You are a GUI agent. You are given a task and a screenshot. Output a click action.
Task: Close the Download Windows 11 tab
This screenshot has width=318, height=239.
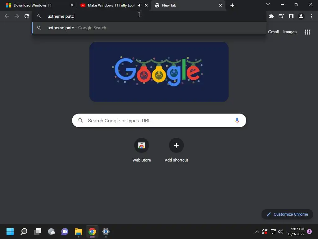click(x=72, y=5)
